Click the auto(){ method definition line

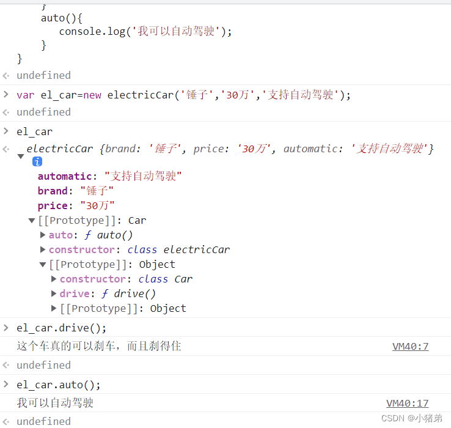tap(62, 18)
